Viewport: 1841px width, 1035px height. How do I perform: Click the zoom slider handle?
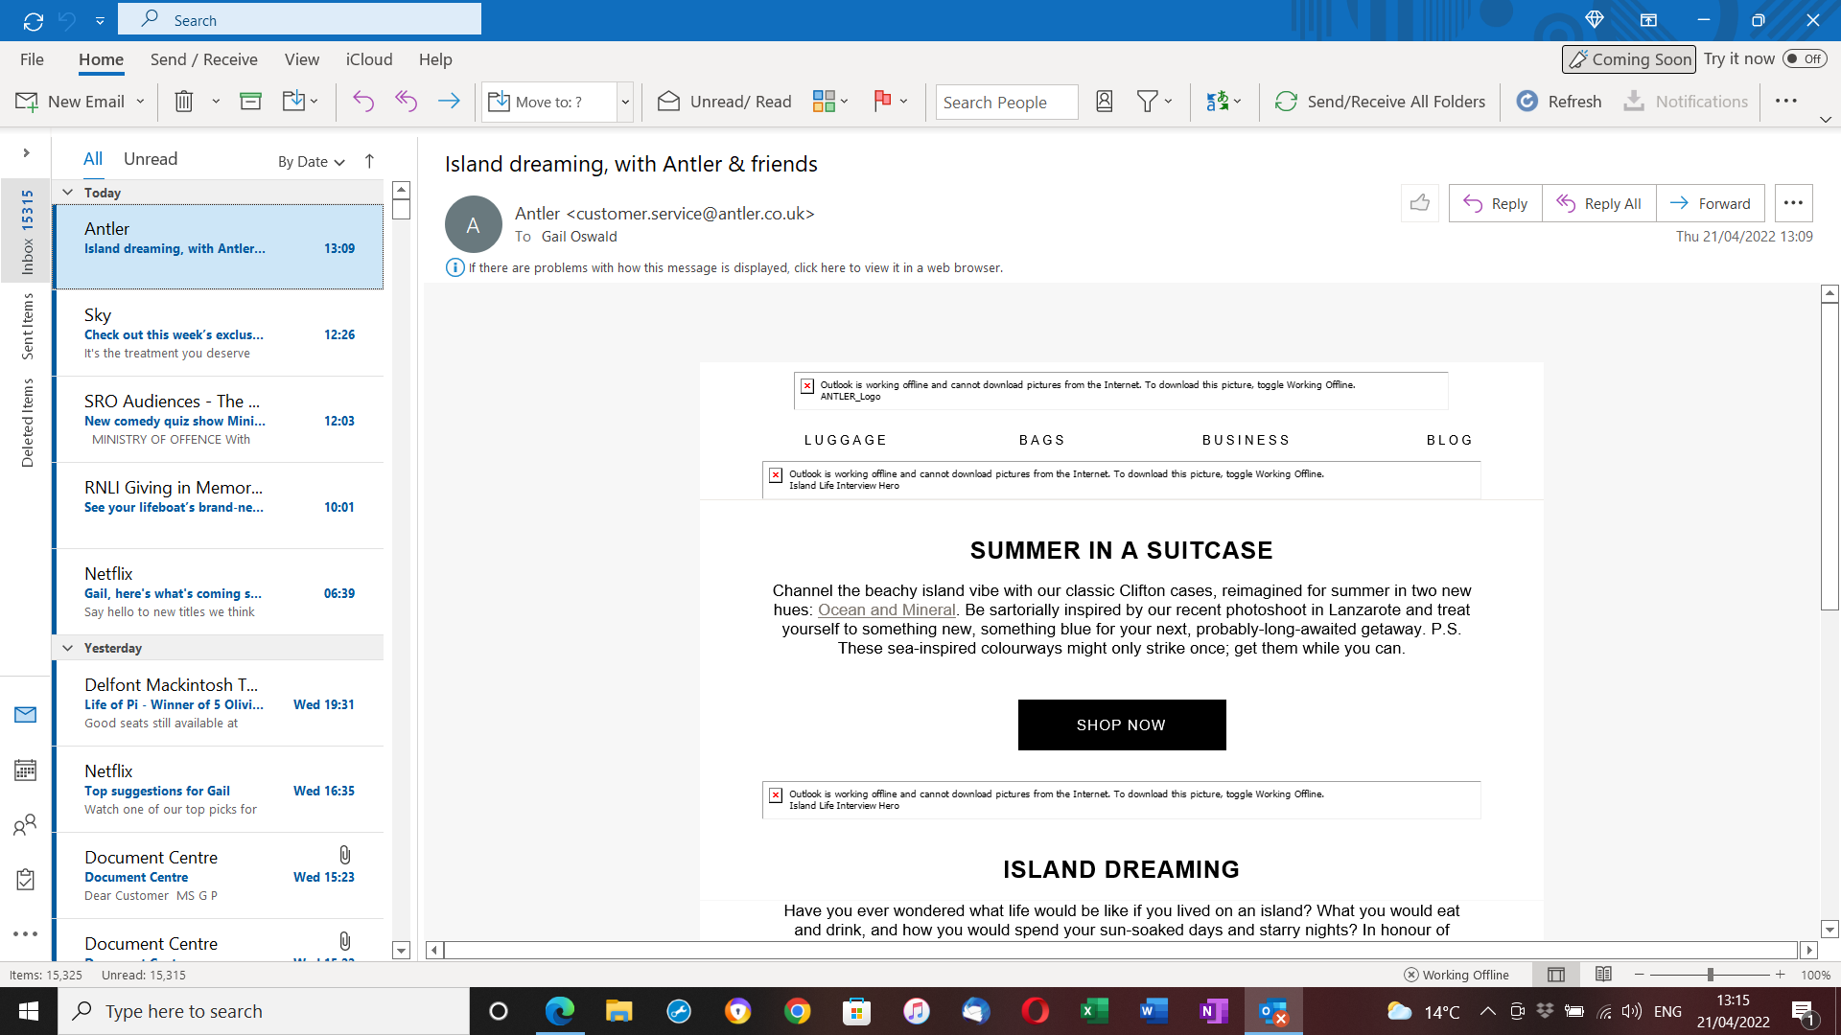tap(1710, 975)
